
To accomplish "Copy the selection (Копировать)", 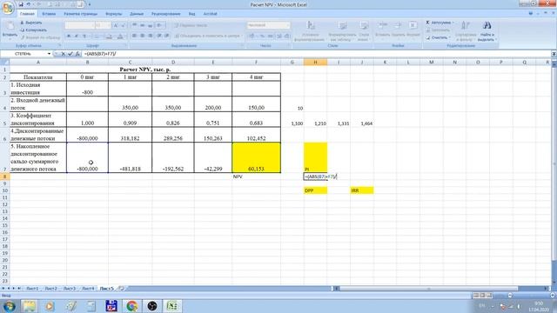I will (x=34, y=30).
